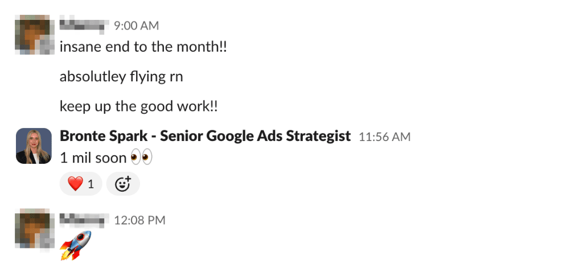This screenshot has height=273, width=583.
Task: Click the pixelated avatar beside the 12:08 PM message
Action: 34,229
